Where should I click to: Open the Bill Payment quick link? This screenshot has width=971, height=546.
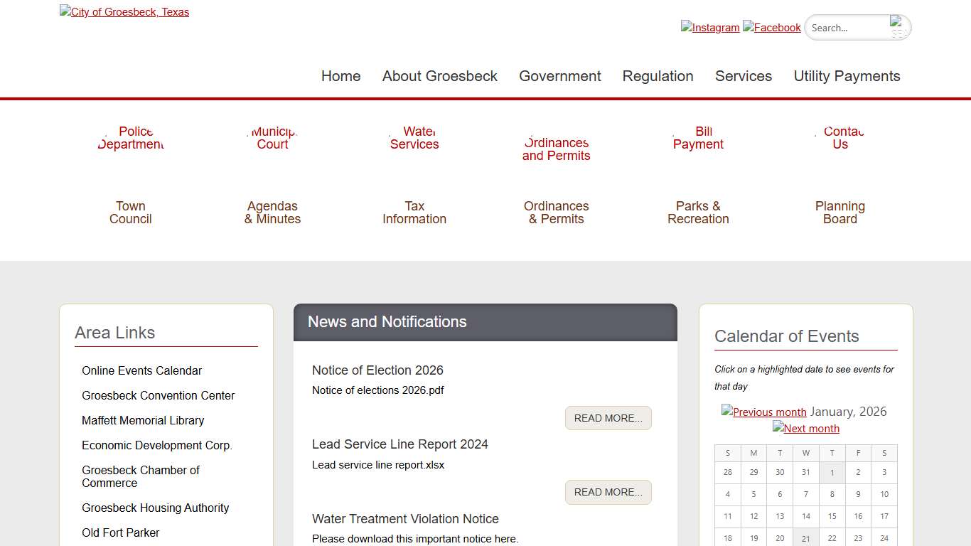tap(698, 138)
